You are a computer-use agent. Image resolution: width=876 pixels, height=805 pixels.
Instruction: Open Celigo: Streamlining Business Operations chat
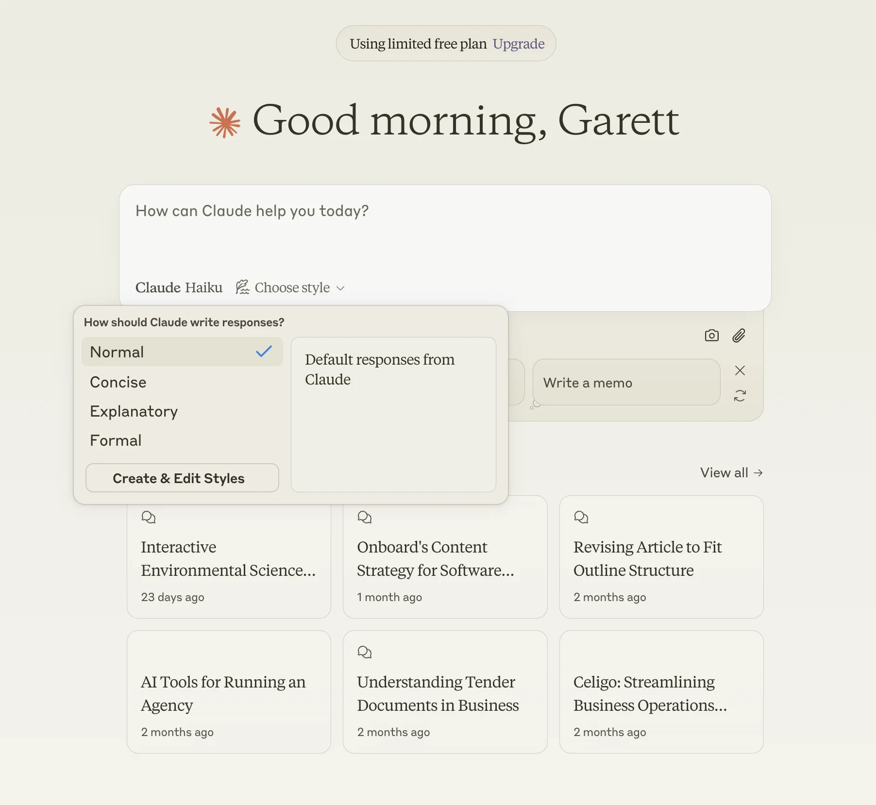[x=661, y=691]
